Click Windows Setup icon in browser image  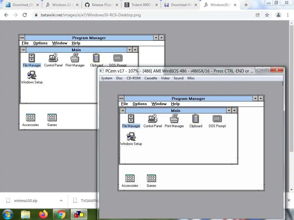tap(32, 77)
